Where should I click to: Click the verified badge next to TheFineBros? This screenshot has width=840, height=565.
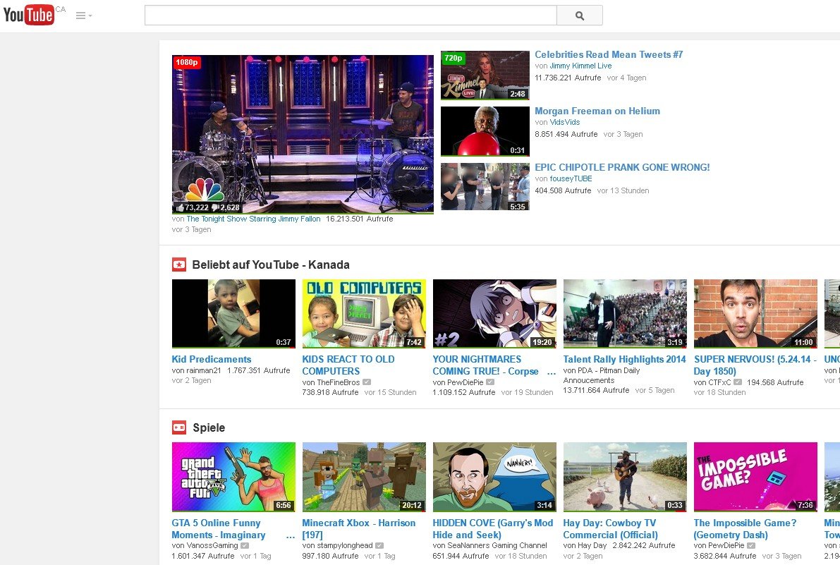coord(367,382)
